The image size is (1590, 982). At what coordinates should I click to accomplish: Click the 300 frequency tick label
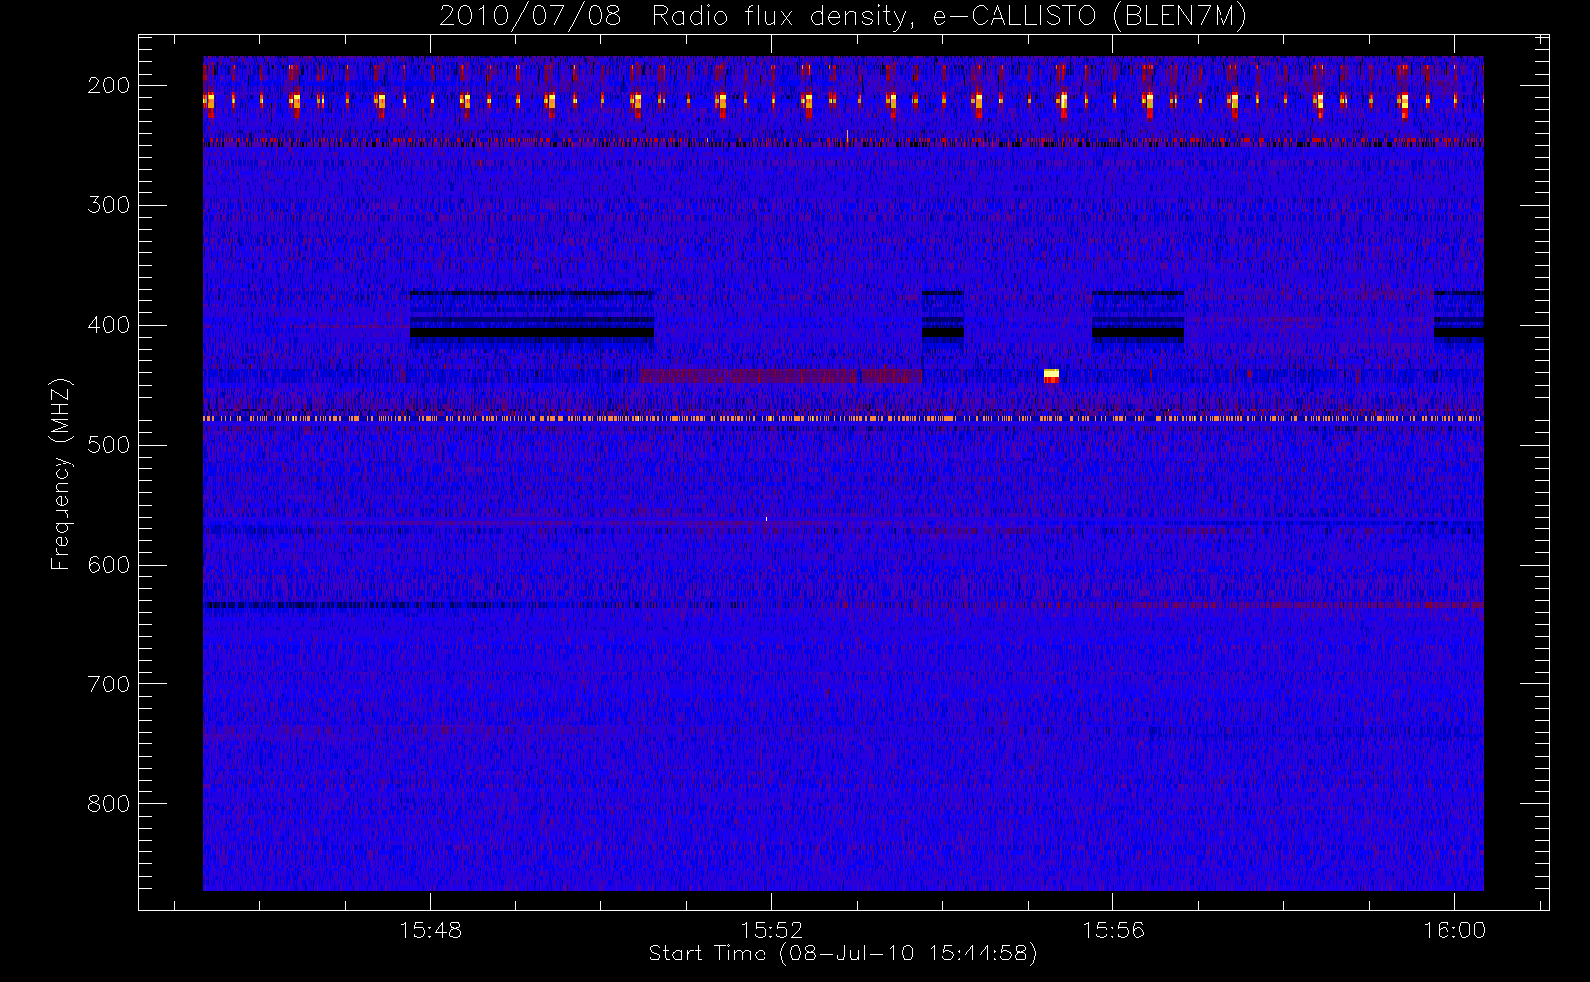[x=108, y=205]
